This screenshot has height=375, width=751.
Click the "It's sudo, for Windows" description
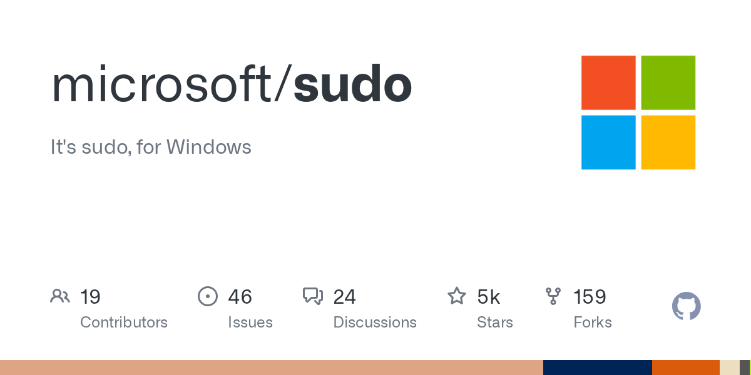(151, 147)
